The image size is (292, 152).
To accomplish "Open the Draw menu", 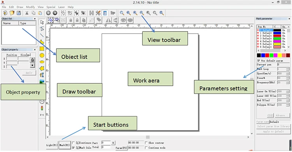I will (x=20, y=7).
